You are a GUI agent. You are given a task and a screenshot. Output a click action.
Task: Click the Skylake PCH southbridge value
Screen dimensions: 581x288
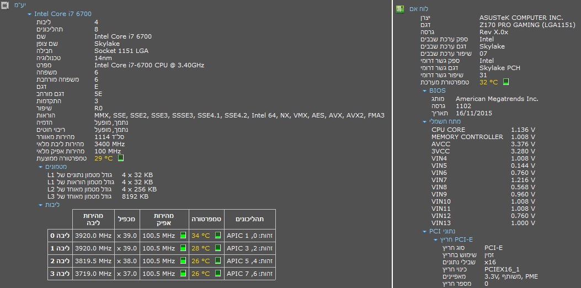click(500, 68)
